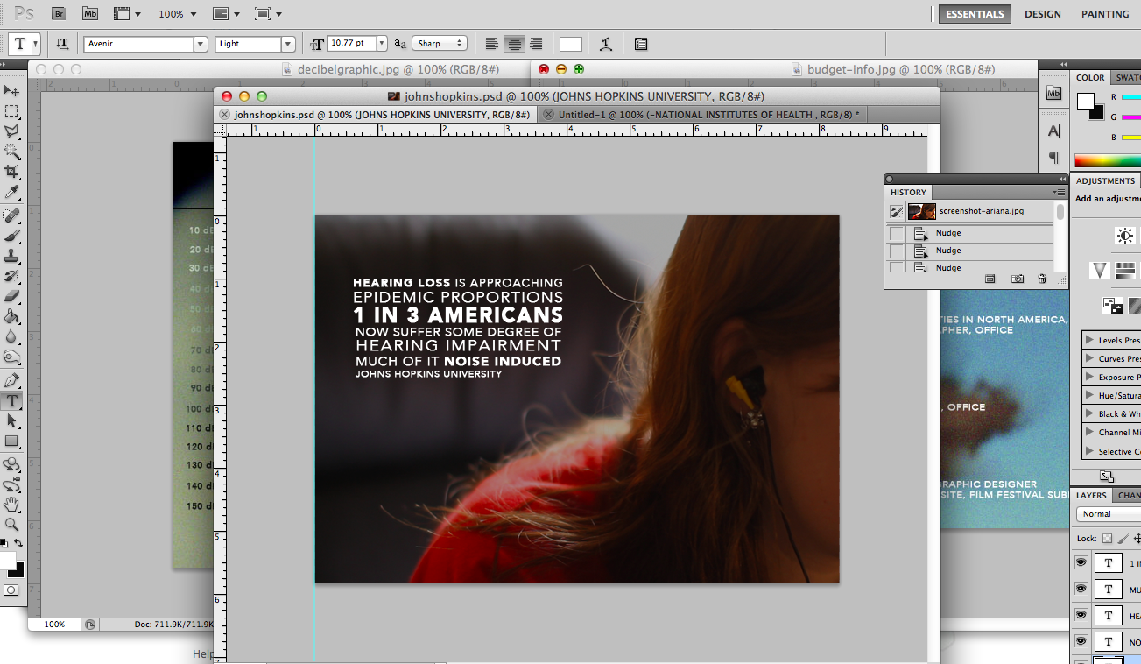Open the font size dropdown

383,43
